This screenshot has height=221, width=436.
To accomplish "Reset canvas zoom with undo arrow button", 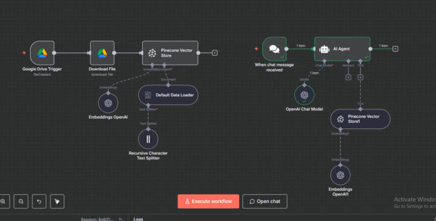I will 39,201.
